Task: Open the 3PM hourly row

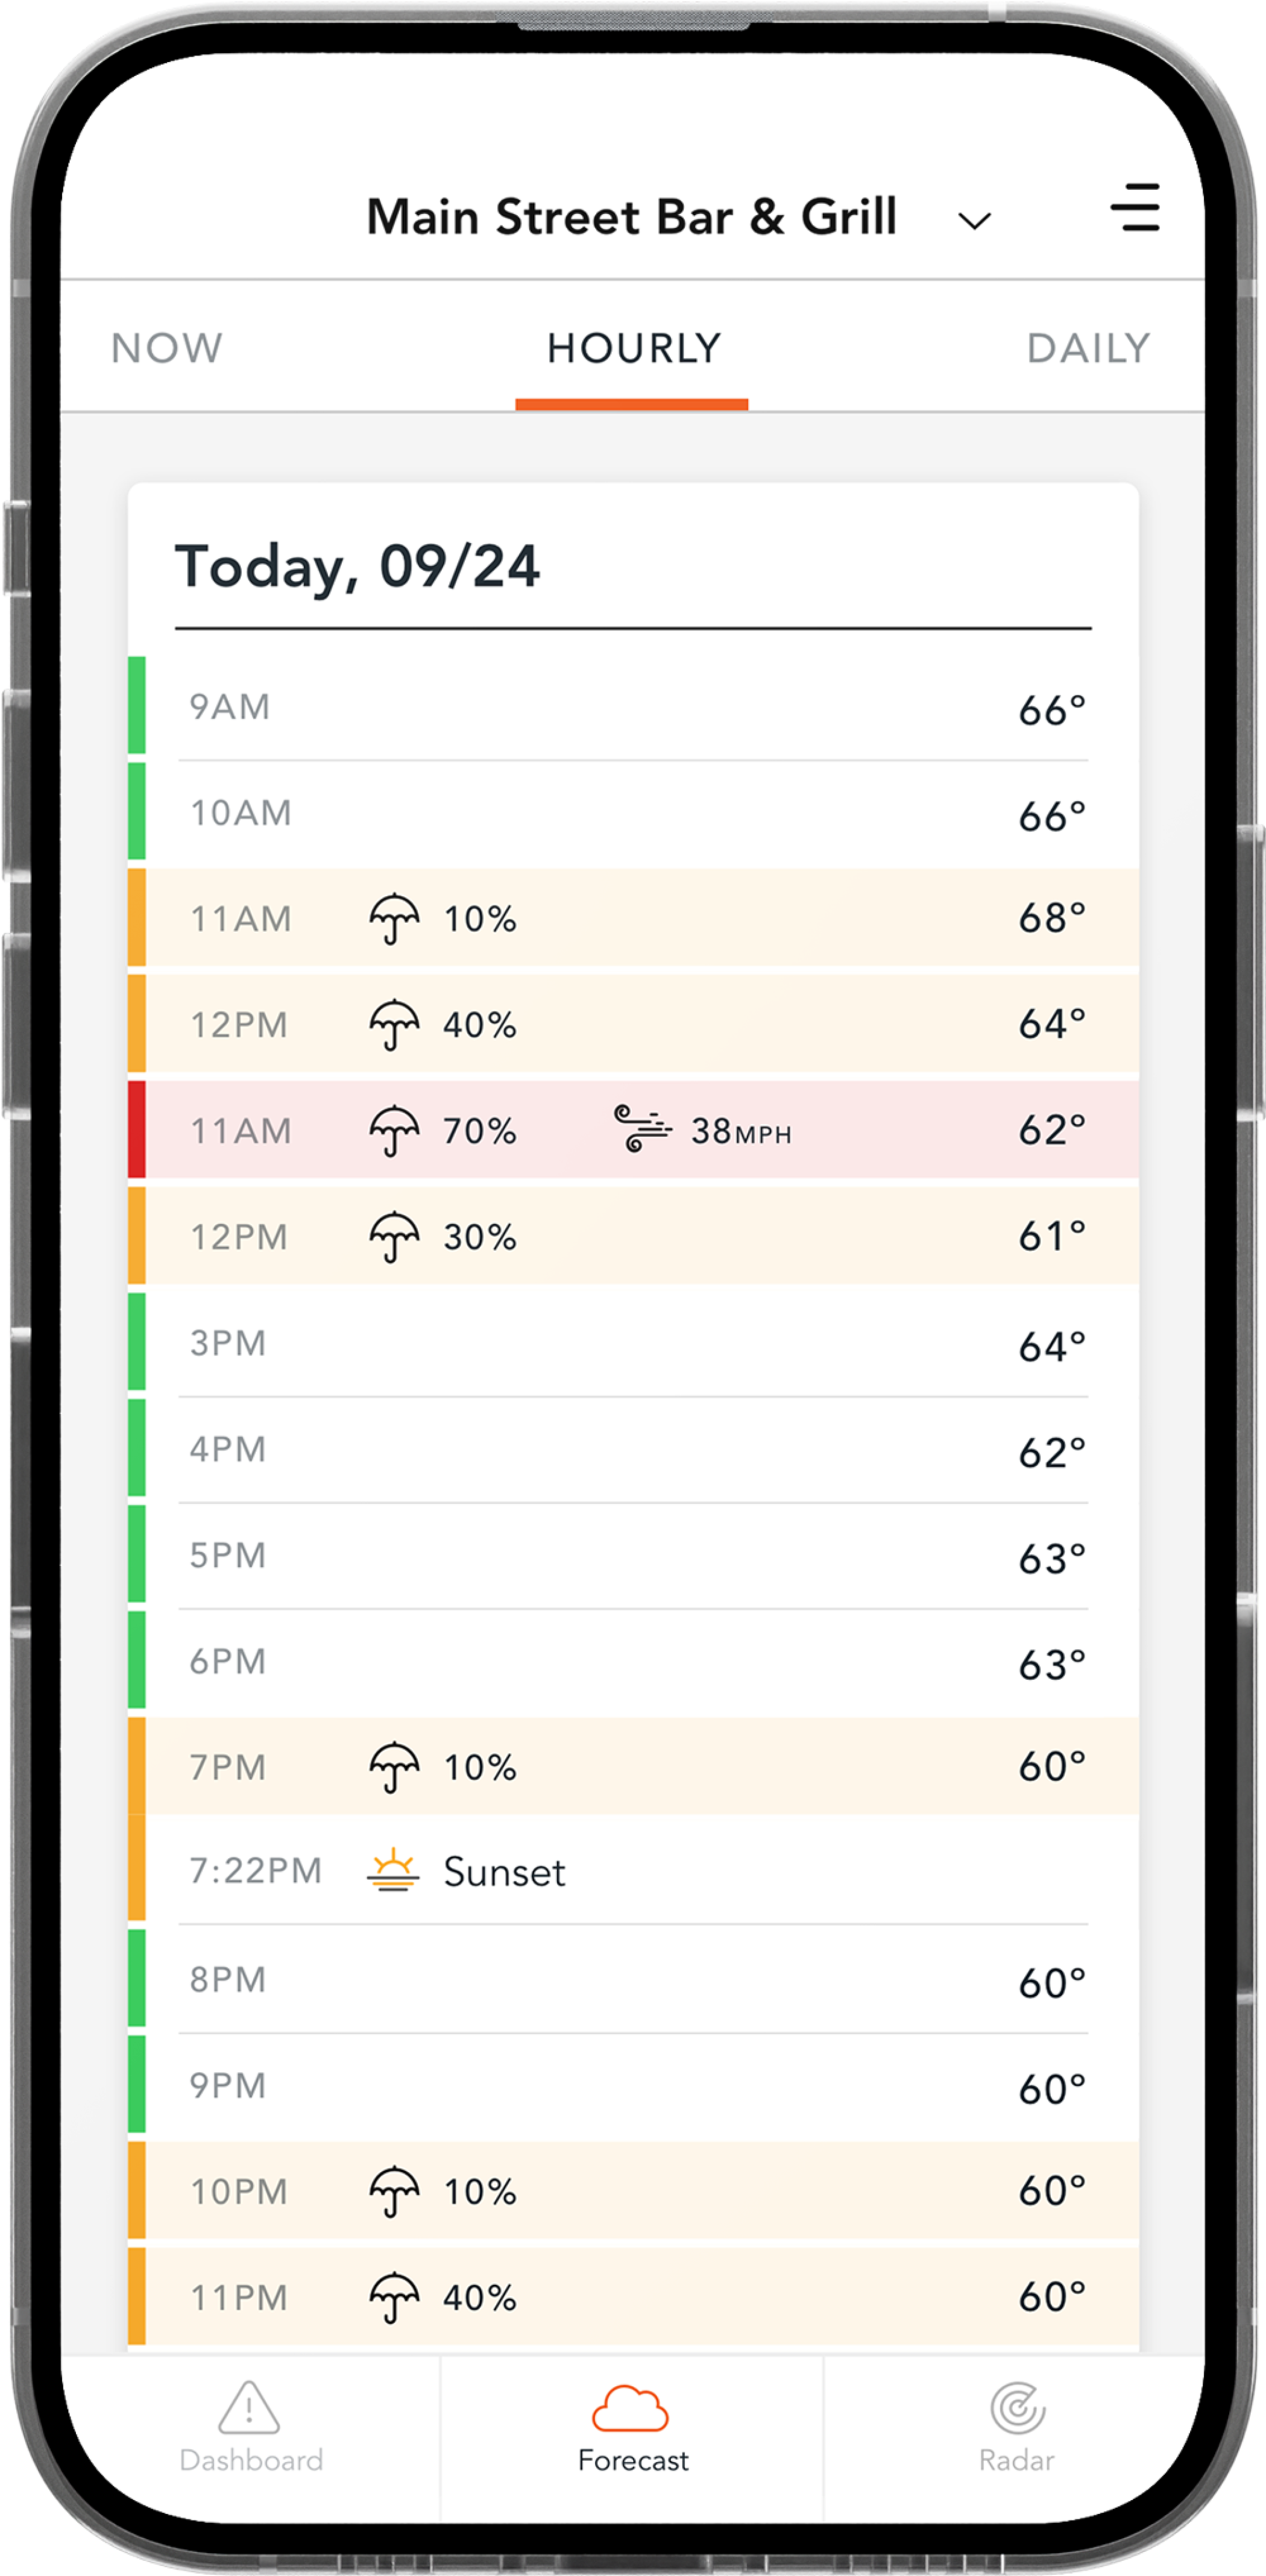Action: [x=633, y=1343]
